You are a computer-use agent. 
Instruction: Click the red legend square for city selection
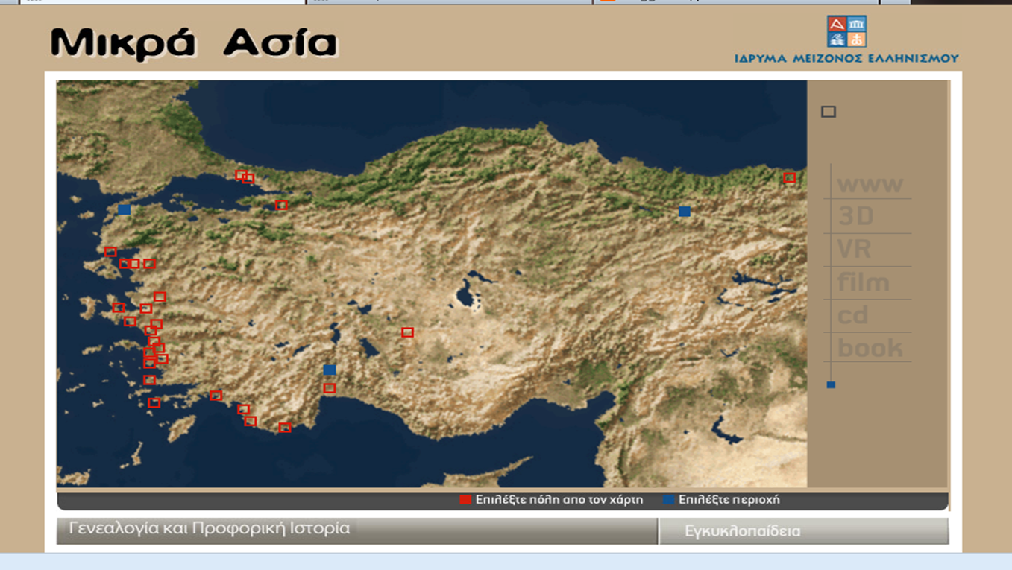pos(465,500)
